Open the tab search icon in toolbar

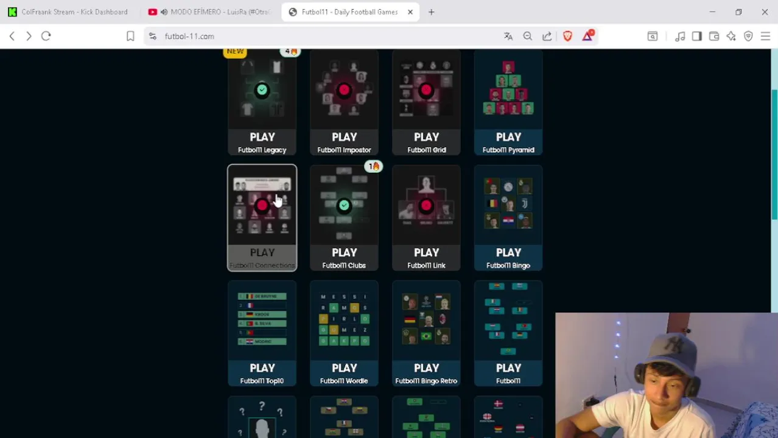click(x=653, y=36)
